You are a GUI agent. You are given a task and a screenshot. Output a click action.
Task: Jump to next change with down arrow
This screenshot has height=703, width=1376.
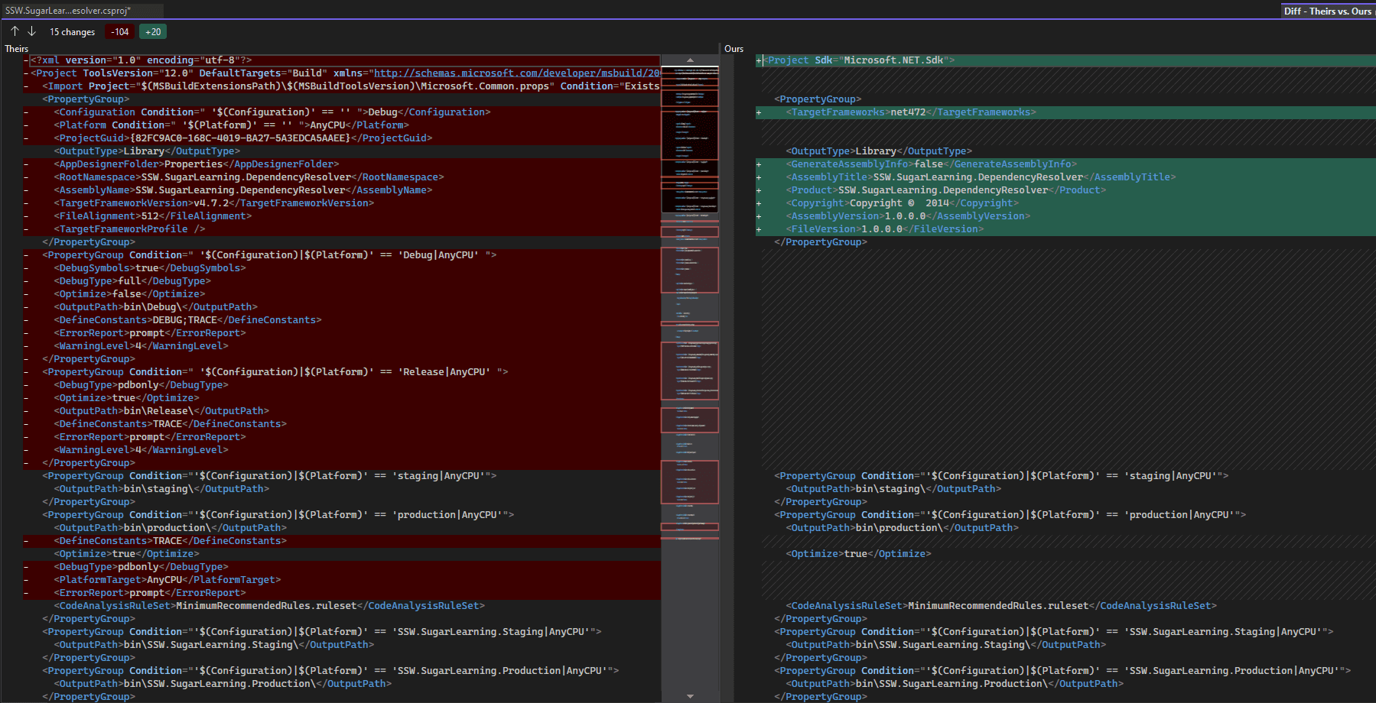(32, 31)
